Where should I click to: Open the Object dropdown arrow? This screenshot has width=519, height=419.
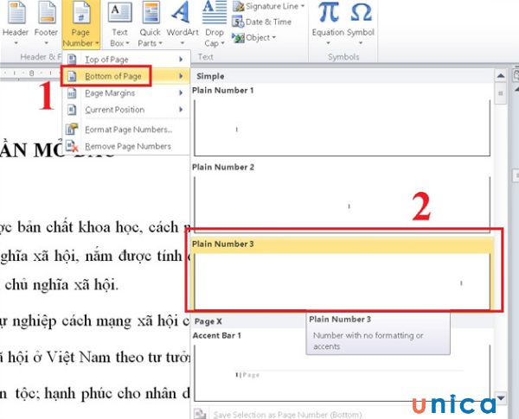tap(273, 38)
